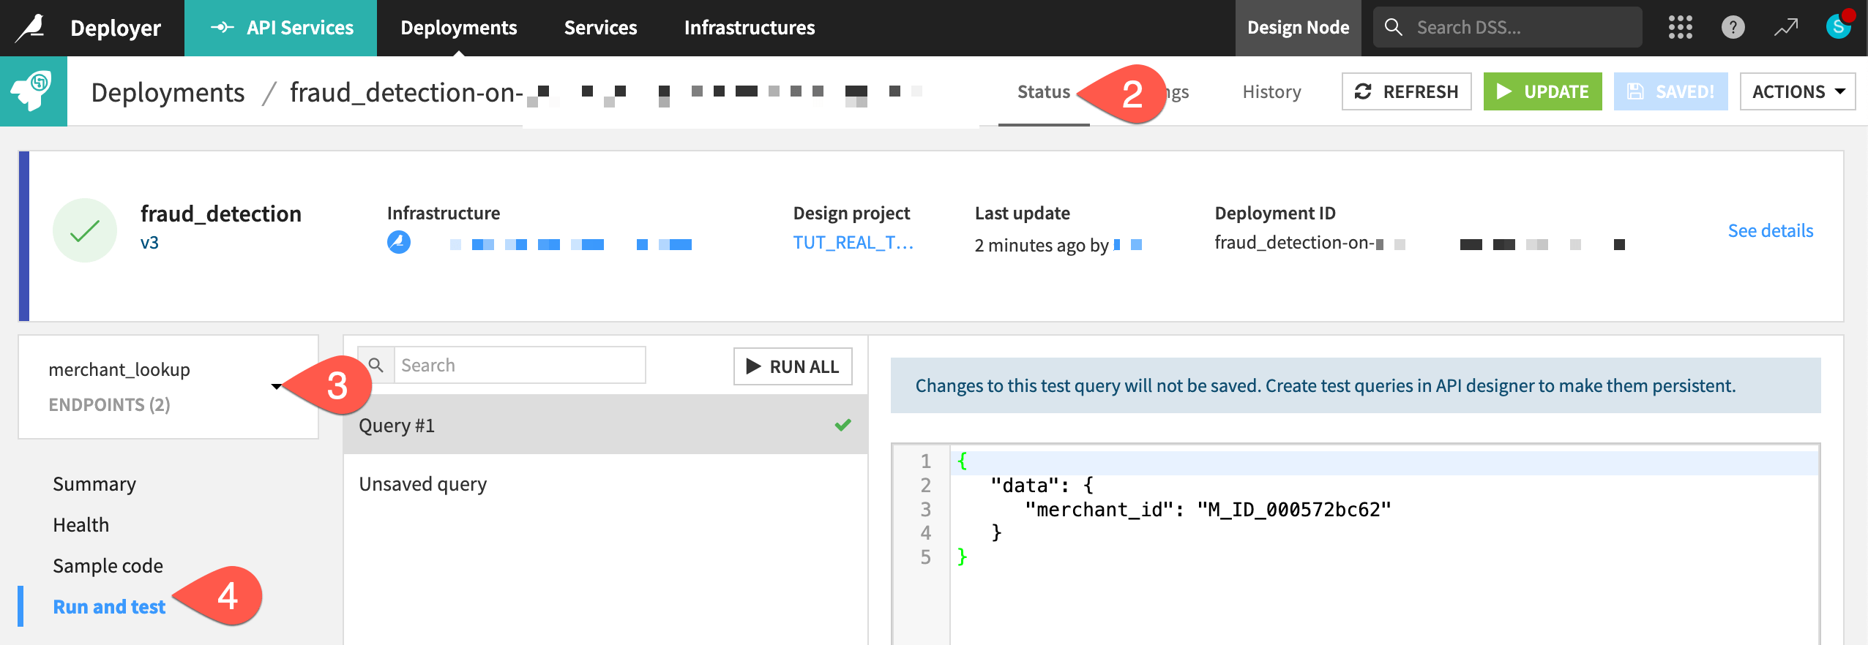Open the help question mark menu
This screenshot has height=645, width=1868.
click(1733, 28)
